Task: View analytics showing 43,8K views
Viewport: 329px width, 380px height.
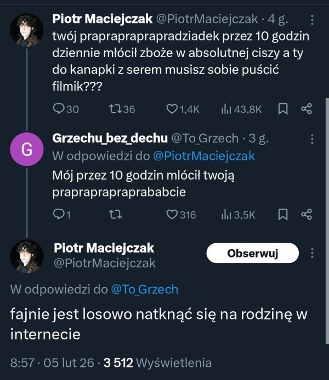Action: coord(225,109)
